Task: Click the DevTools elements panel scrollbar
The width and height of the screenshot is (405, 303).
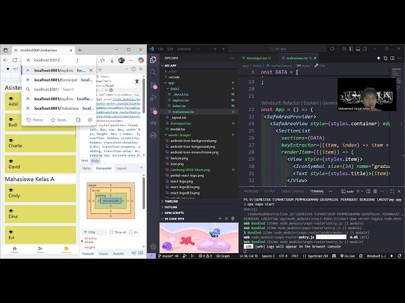Action: pyautogui.click(x=144, y=95)
